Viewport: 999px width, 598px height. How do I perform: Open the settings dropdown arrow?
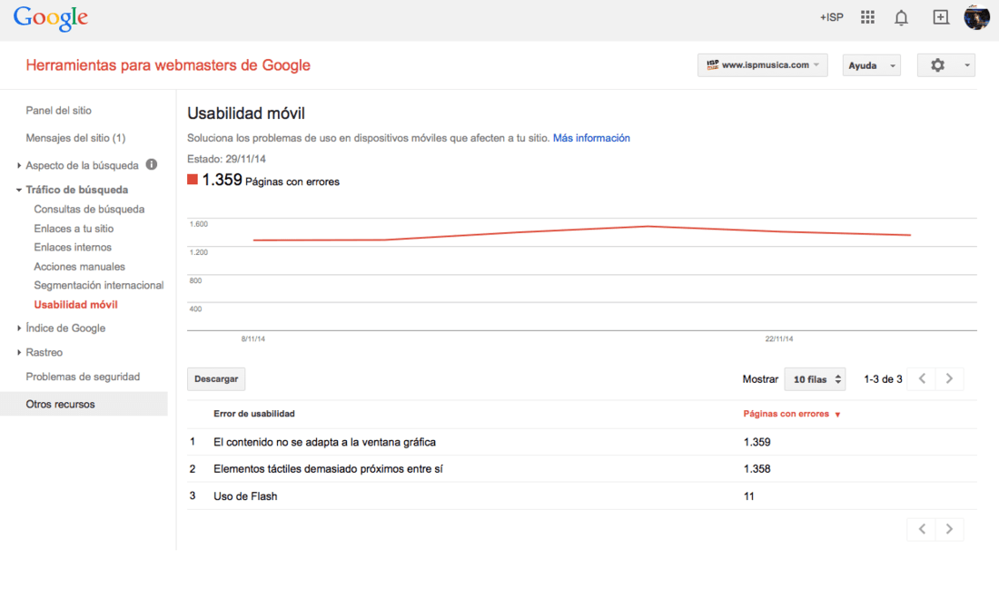click(x=966, y=65)
